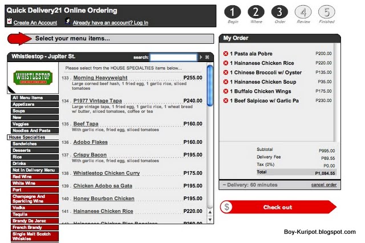Screen dimensions: 365x243
Task: Click the My Order list scrollbar
Action: (x=335, y=92)
